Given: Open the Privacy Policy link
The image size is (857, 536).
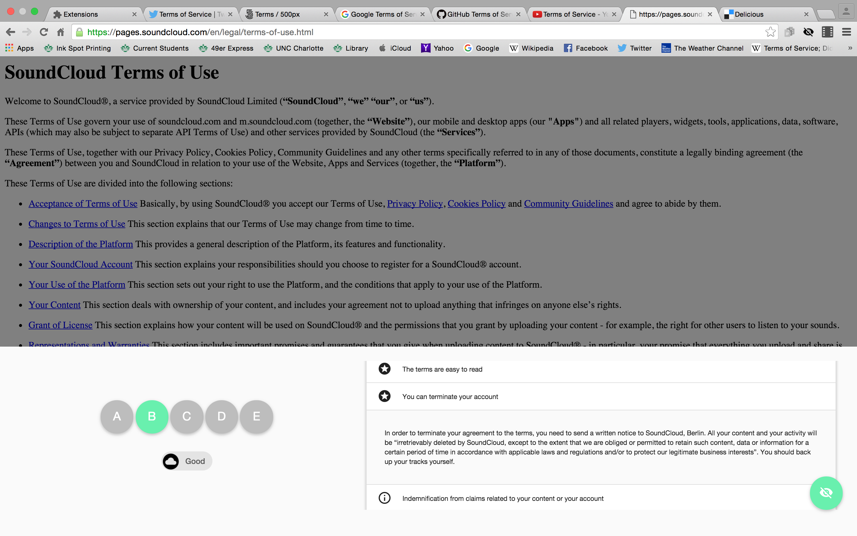Looking at the screenshot, I should [415, 204].
